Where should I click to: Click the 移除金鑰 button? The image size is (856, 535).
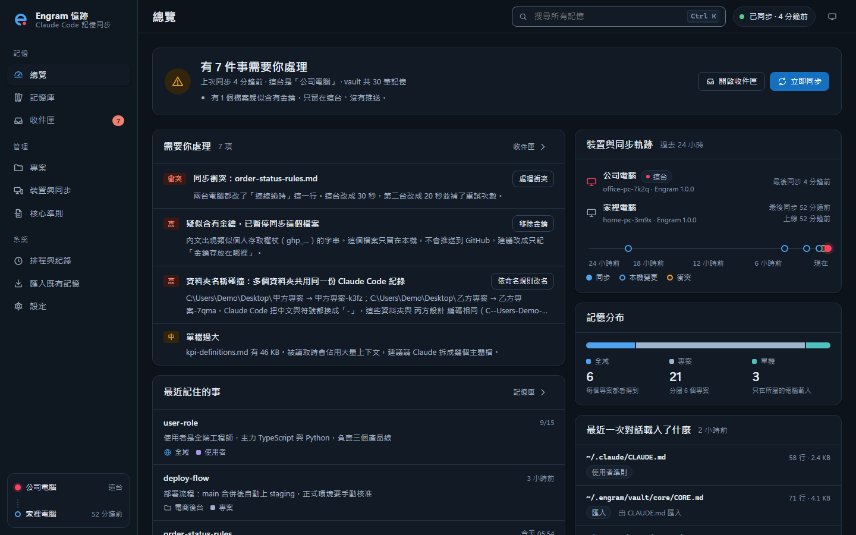point(533,224)
